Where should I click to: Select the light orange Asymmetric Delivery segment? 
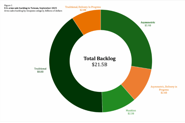click(136, 82)
